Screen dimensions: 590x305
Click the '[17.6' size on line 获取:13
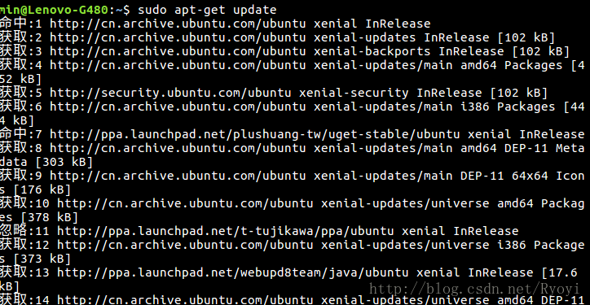pyautogui.click(x=559, y=272)
